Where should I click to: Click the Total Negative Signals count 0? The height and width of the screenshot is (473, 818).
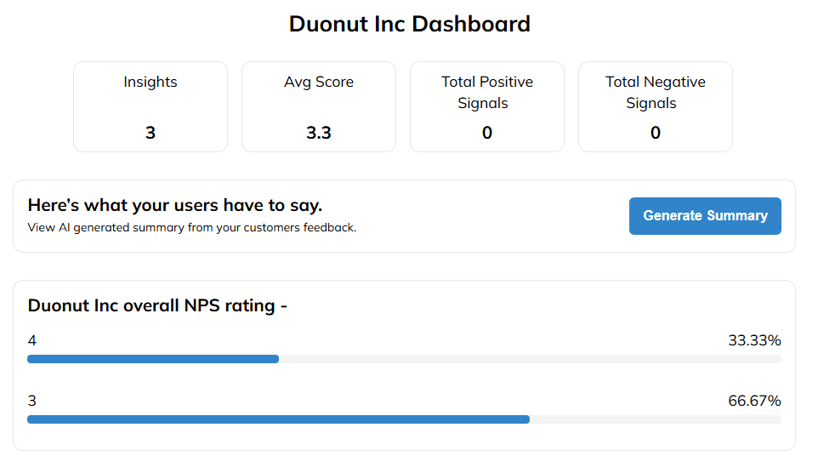(x=656, y=133)
